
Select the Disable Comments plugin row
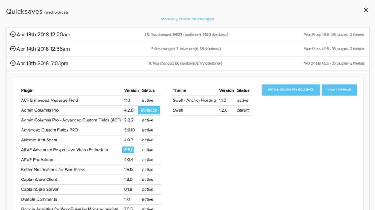pyautogui.click(x=39, y=199)
